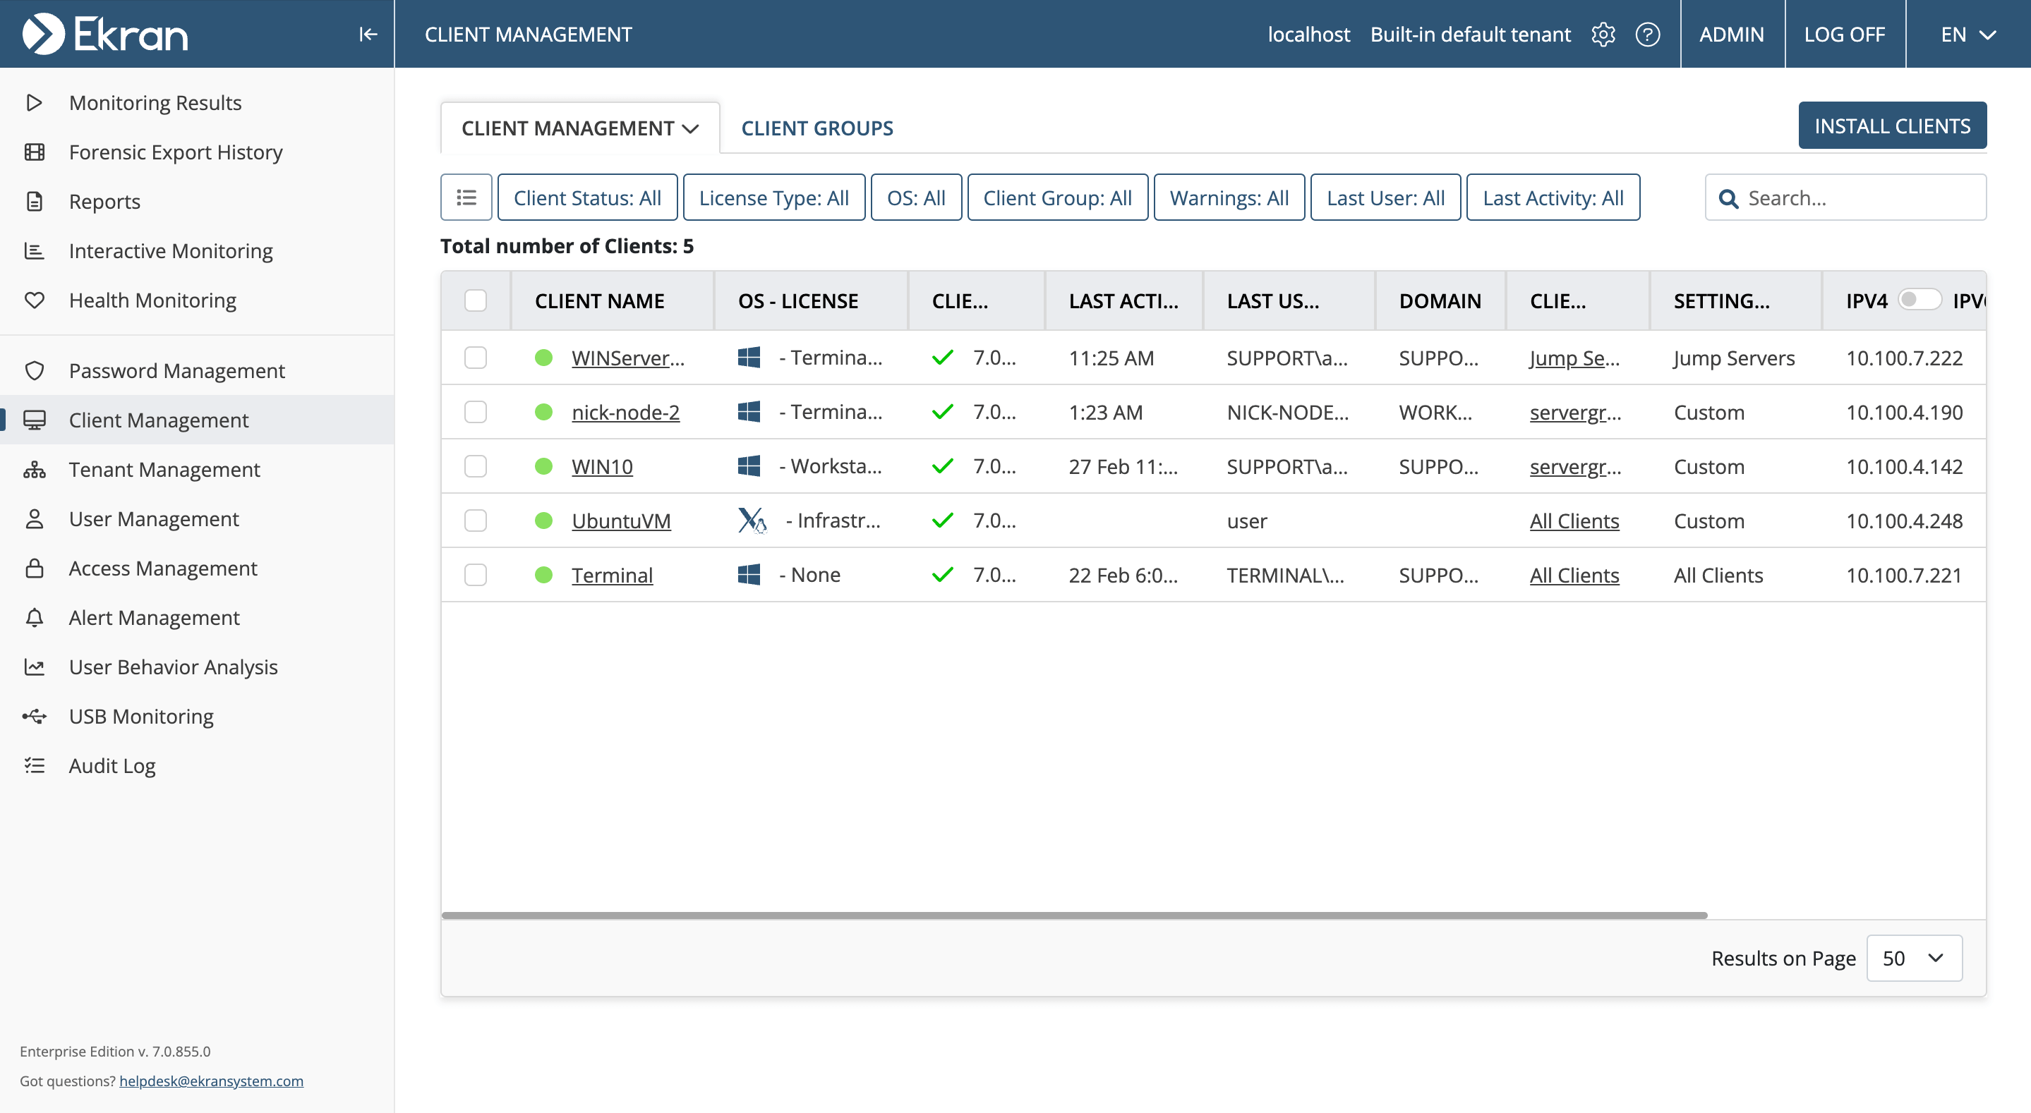This screenshot has width=2031, height=1113.
Task: Click the ADMIN header button
Action: coord(1731,35)
